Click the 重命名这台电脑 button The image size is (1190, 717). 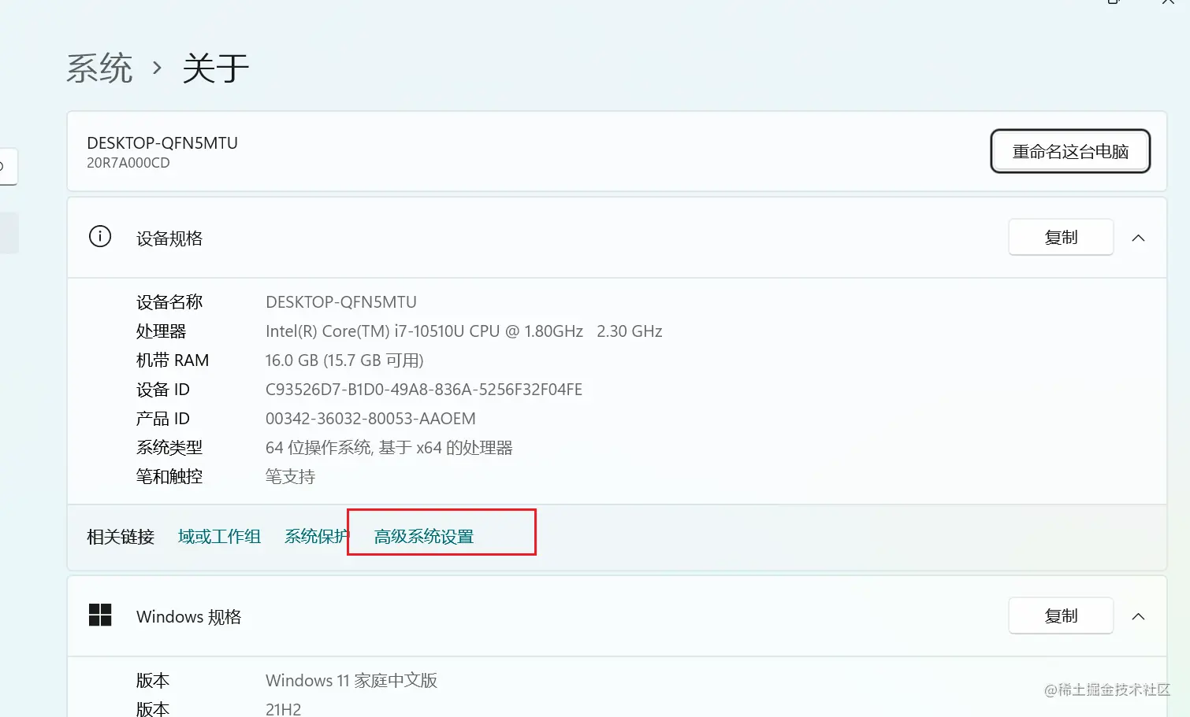point(1070,151)
